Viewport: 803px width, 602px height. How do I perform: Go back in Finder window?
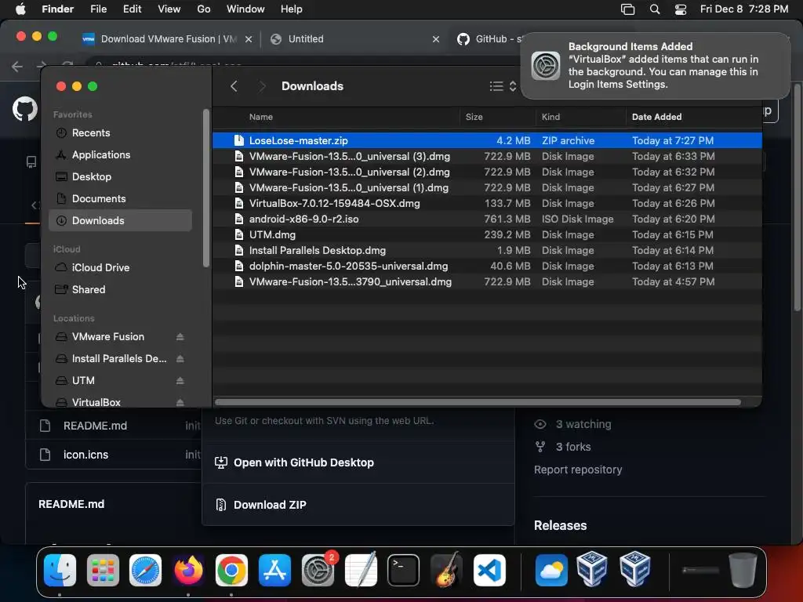coord(234,86)
